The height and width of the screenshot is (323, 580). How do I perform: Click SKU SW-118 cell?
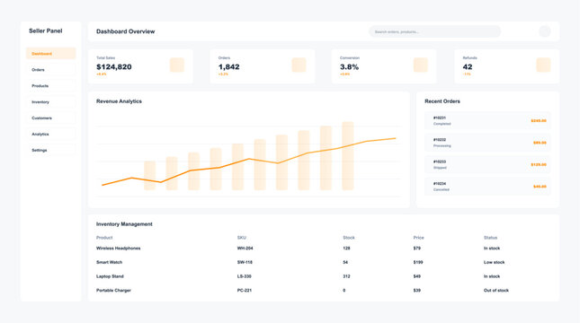[245, 263]
